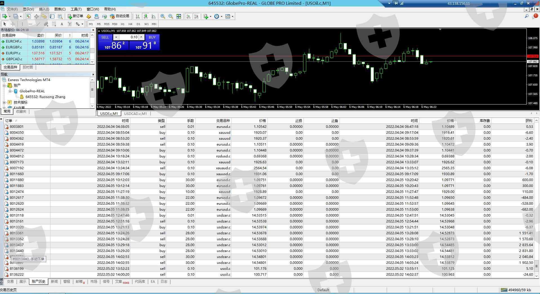The height and width of the screenshot is (294, 540).
Task: Select the H4 timeframe button
Action: click(x=130, y=24)
